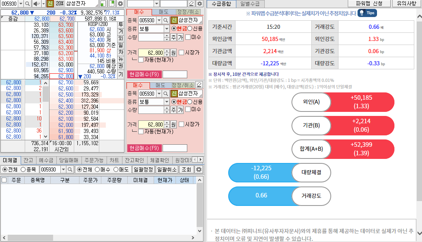Image resolution: width=422 pixels, height=242 pixels.
Task: Click the 수량 input in the upper order form
Action: (151, 37)
